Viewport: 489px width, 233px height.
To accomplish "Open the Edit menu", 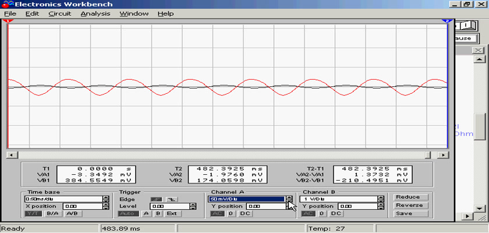I will pos(32,14).
